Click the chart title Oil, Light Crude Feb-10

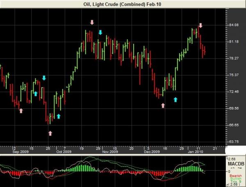click(x=122, y=4)
